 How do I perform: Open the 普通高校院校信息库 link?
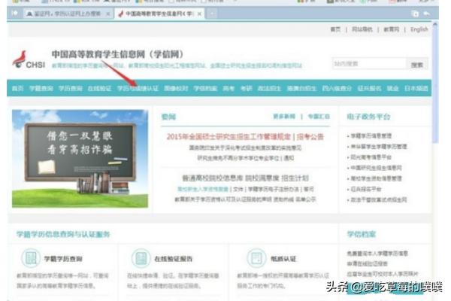[212, 178]
